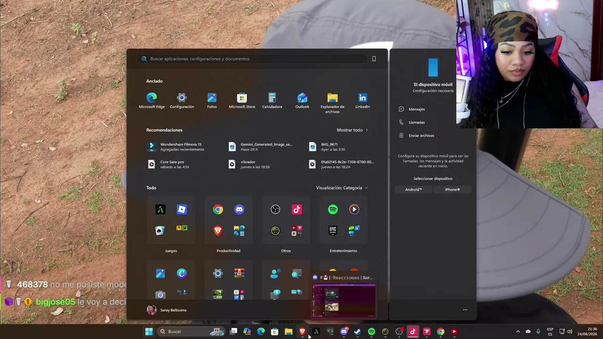The image size is (603, 339).
Task: Choose Android™ as the mobile device
Action: (x=414, y=190)
